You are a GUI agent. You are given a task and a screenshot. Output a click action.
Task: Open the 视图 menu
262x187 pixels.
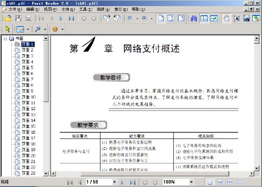pos(50,9)
